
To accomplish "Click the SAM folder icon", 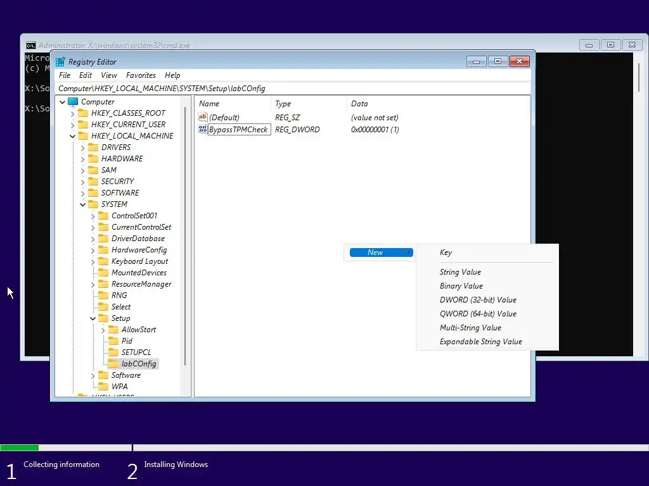I will (94, 170).
